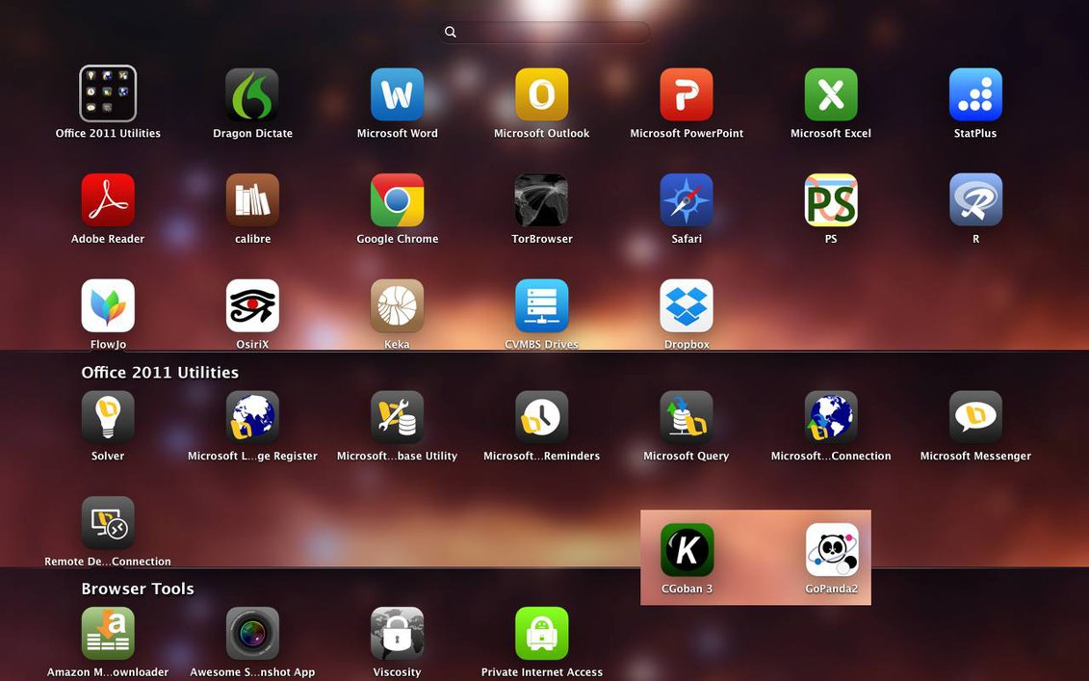Open Microsoft Office Reminders
The image size is (1089, 681).
(x=542, y=417)
